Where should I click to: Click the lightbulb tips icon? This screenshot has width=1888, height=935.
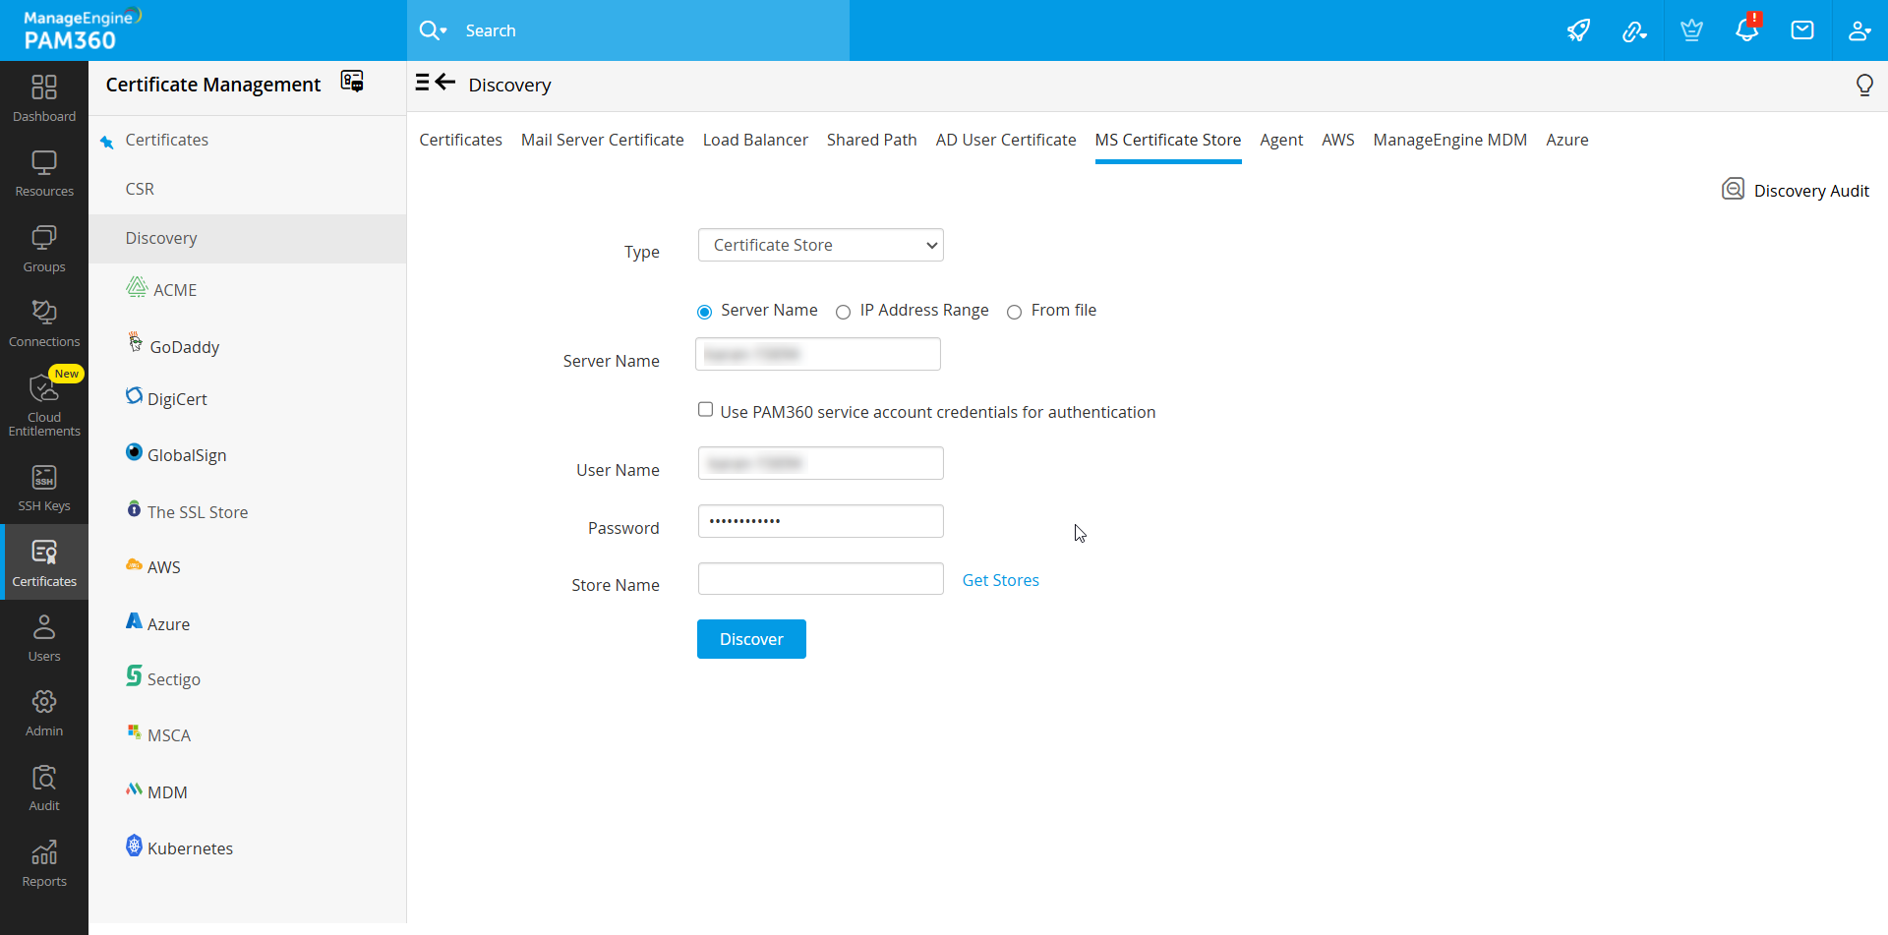click(1863, 86)
